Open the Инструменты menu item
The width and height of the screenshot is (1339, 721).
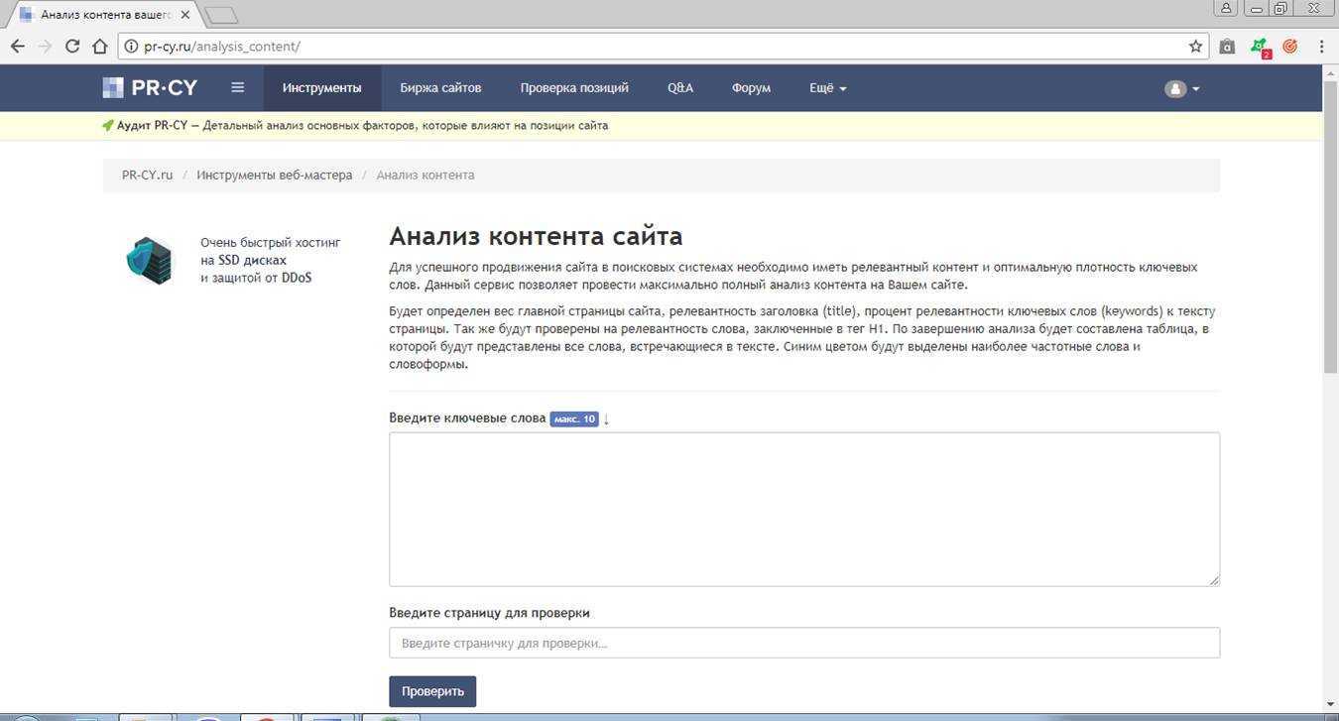(321, 88)
